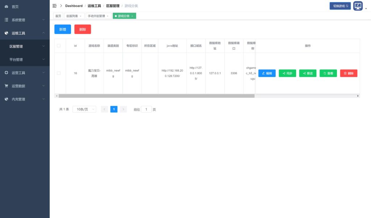The height and width of the screenshot is (218, 371).
Task: Click the page number jump input field
Action: point(146,109)
